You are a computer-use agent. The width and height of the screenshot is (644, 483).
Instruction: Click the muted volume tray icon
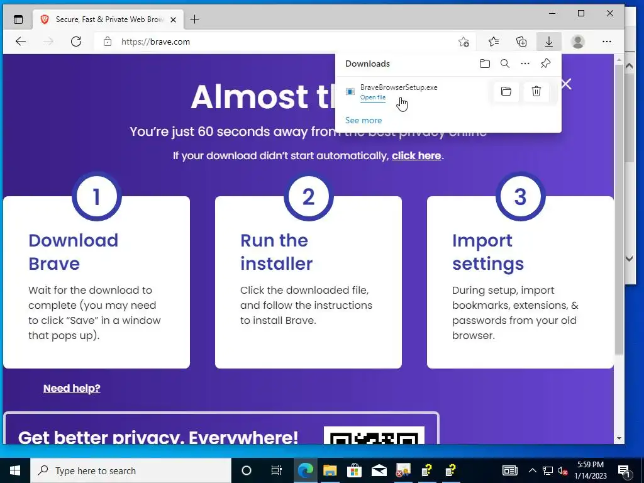coord(563,470)
